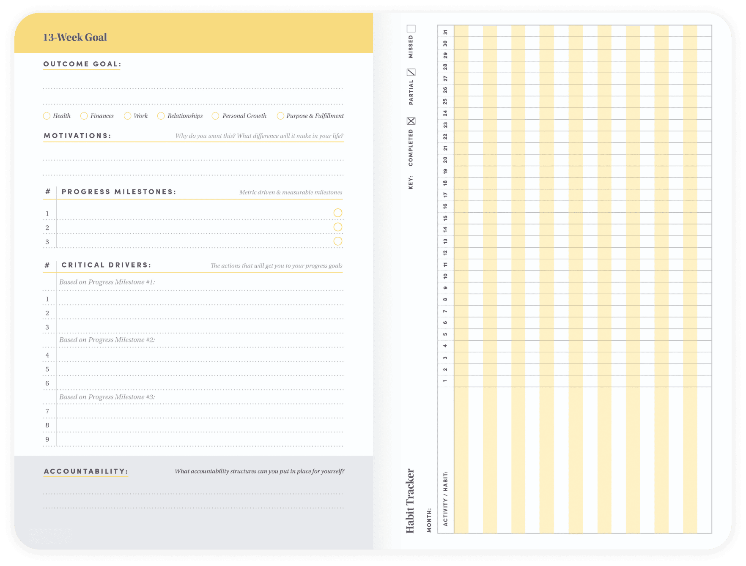Viewport: 746px width, 566px height.
Task: Click Critical Driver line number 9
Action: tap(199, 440)
